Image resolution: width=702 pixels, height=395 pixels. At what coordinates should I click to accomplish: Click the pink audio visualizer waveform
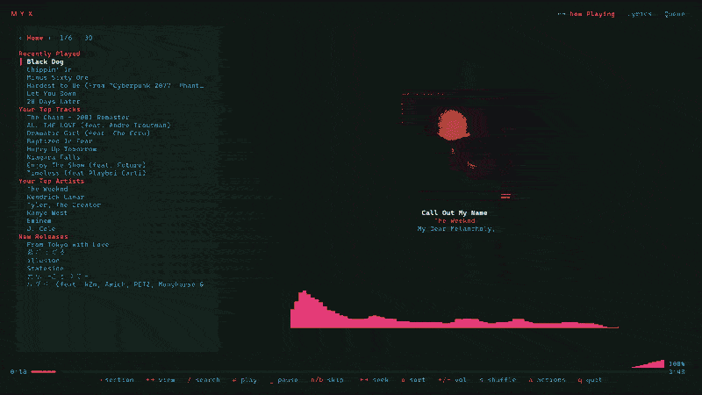[x=455, y=310]
